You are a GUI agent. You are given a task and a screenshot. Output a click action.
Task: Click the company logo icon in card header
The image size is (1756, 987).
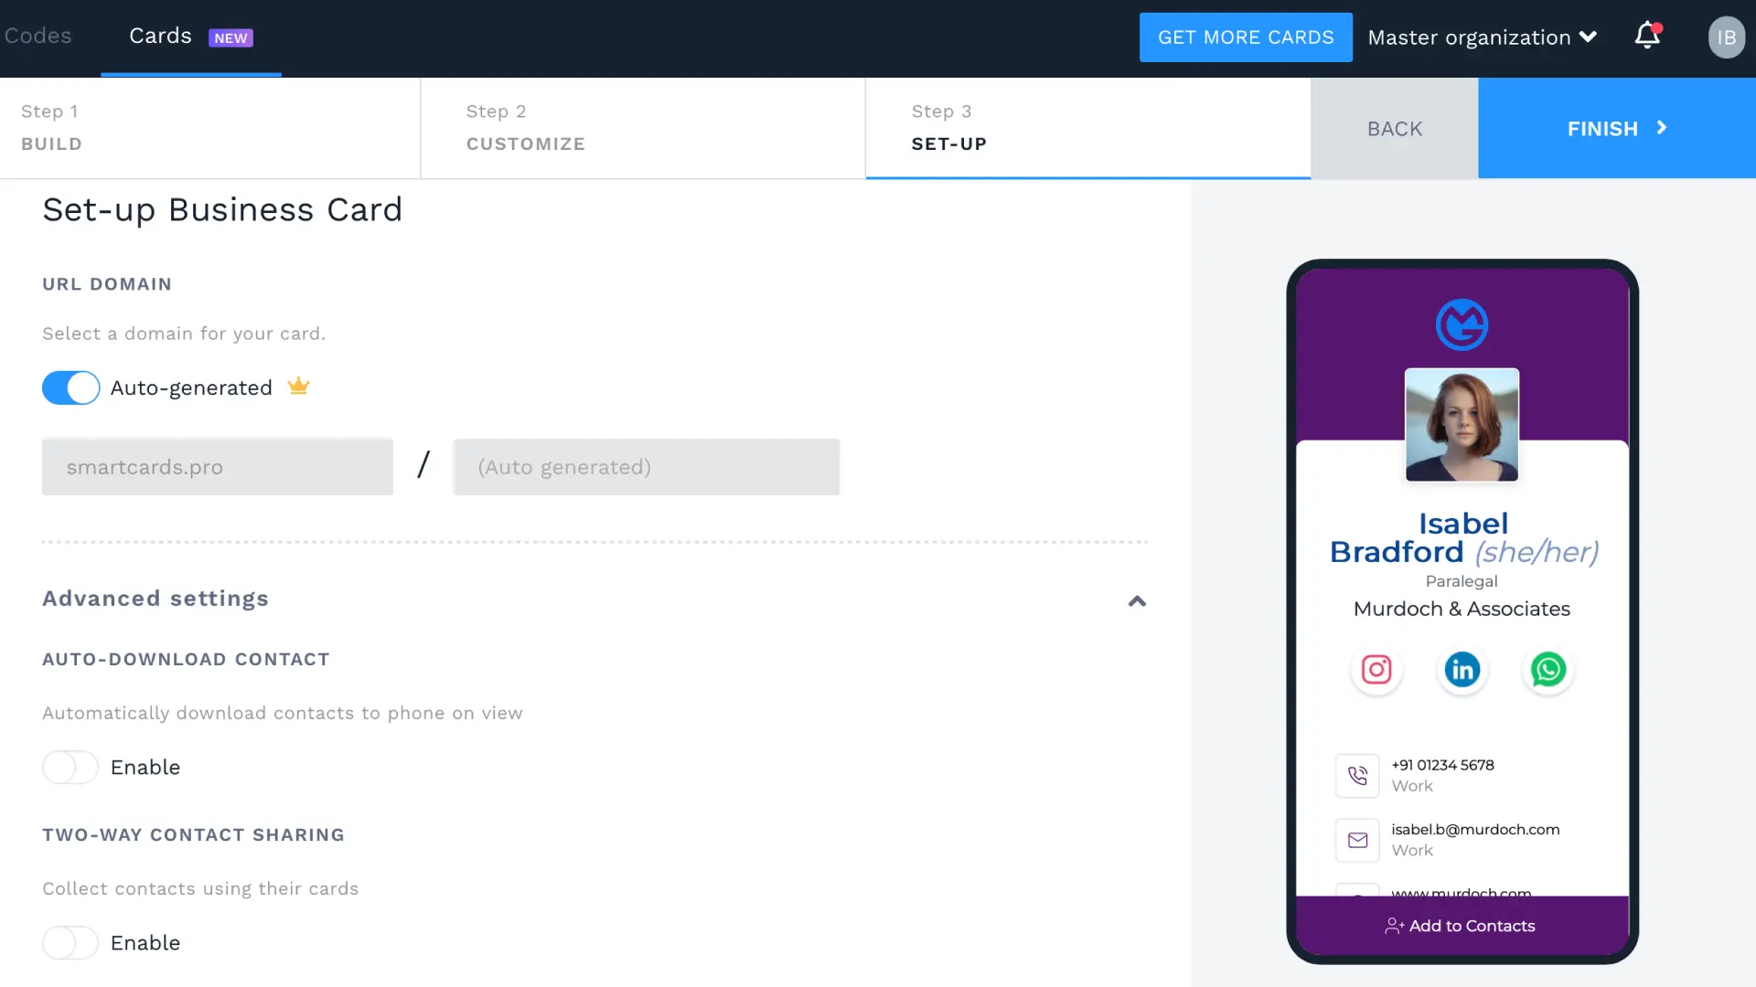1462,324
